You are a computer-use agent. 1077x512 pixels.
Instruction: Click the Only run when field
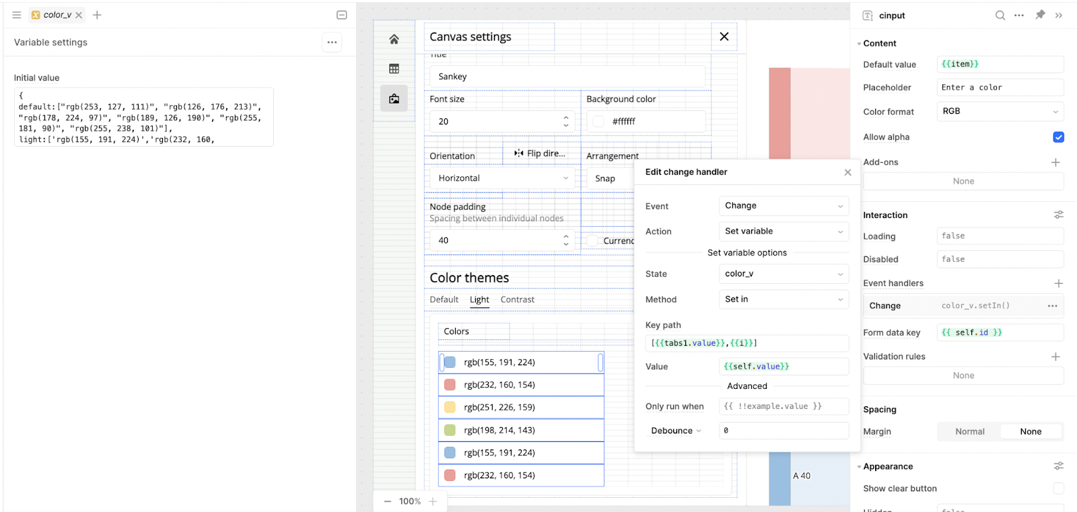click(784, 406)
